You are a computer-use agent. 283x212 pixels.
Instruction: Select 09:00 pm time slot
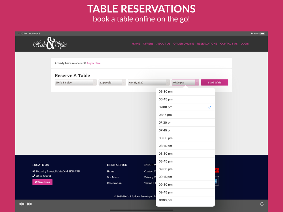click(x=185, y=169)
